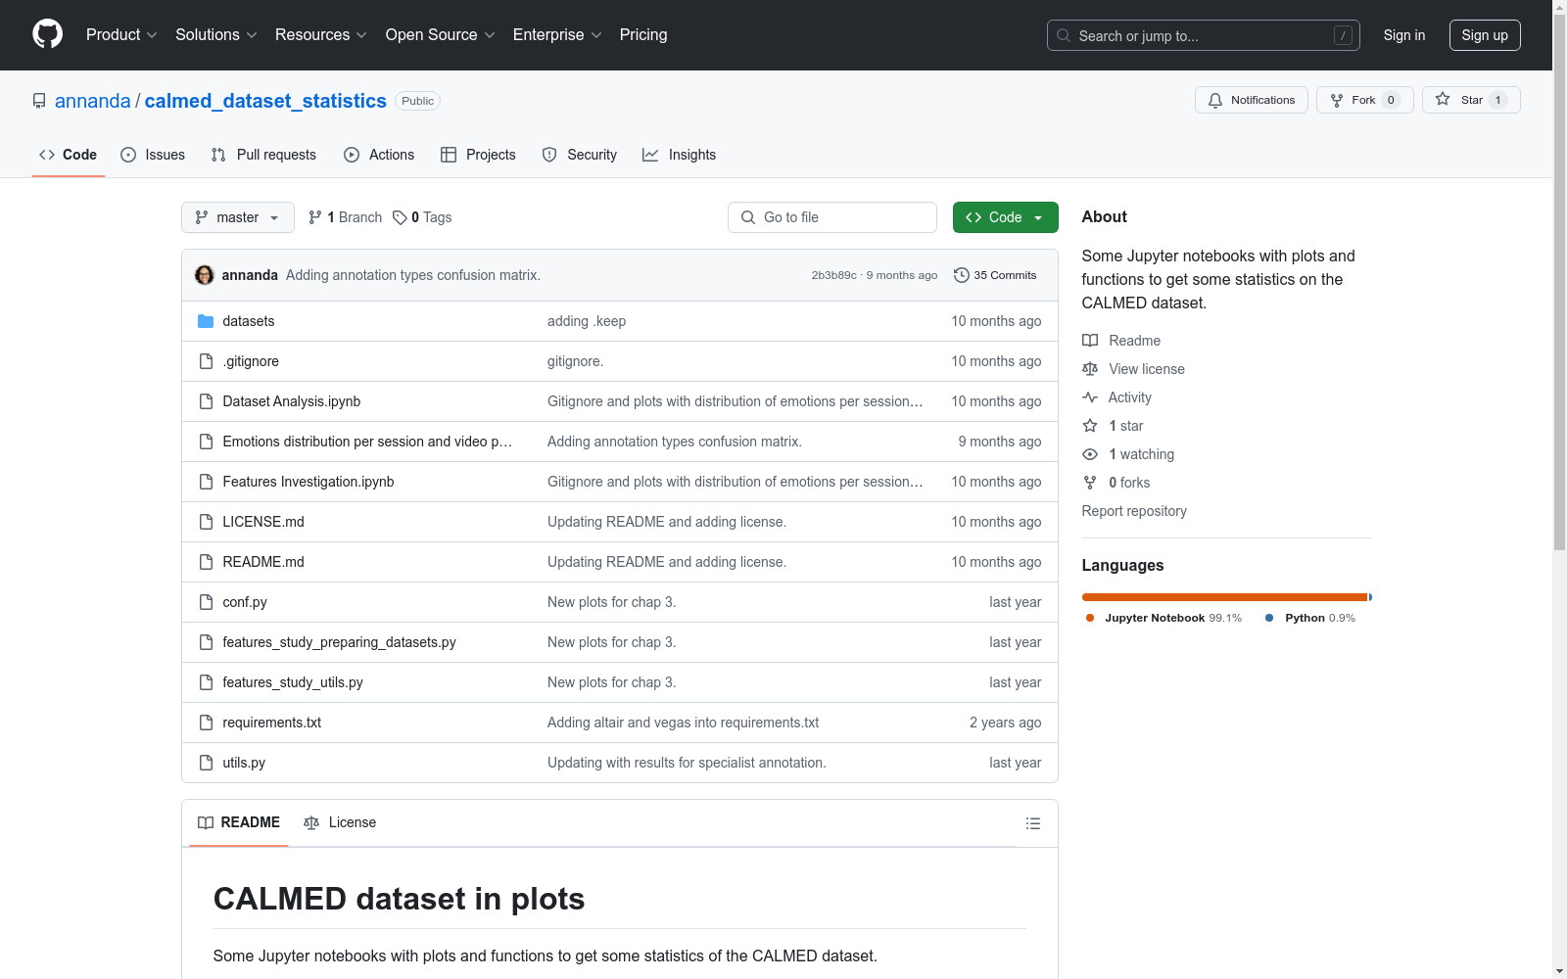
Task: Click the Go to file input
Action: click(x=832, y=217)
